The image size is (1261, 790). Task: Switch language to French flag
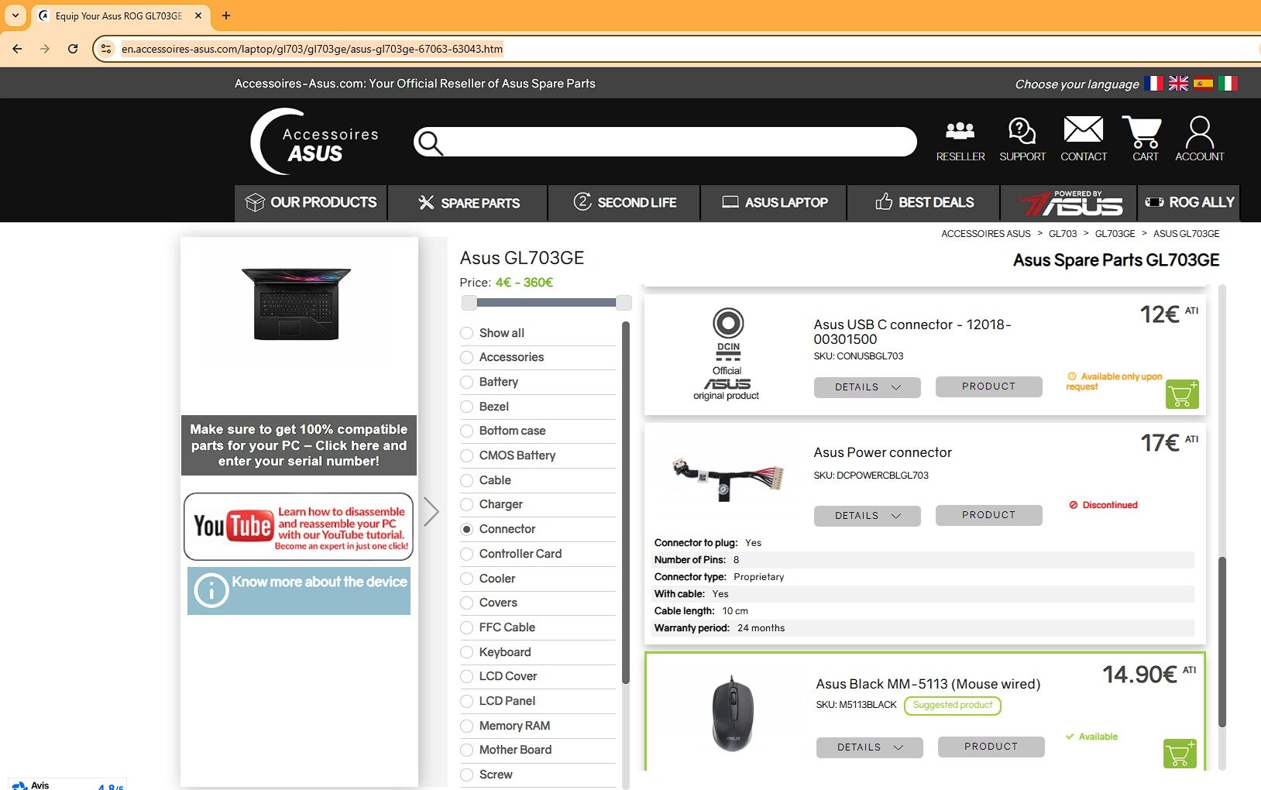pos(1153,83)
